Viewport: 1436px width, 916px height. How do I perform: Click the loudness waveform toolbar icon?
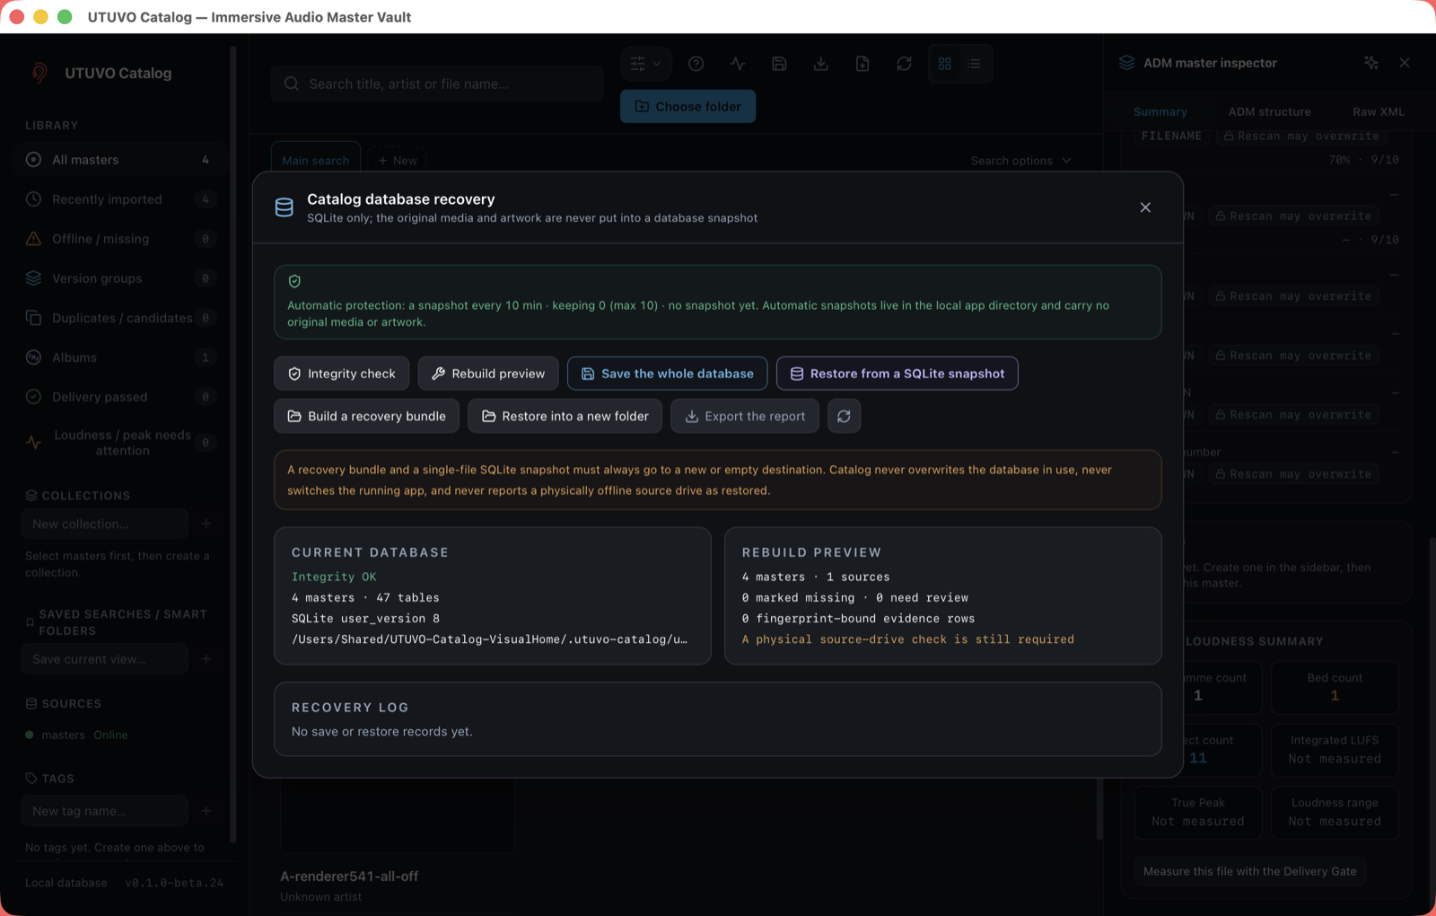[738, 64]
